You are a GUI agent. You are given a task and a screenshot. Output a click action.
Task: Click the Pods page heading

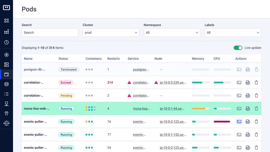tap(29, 9)
